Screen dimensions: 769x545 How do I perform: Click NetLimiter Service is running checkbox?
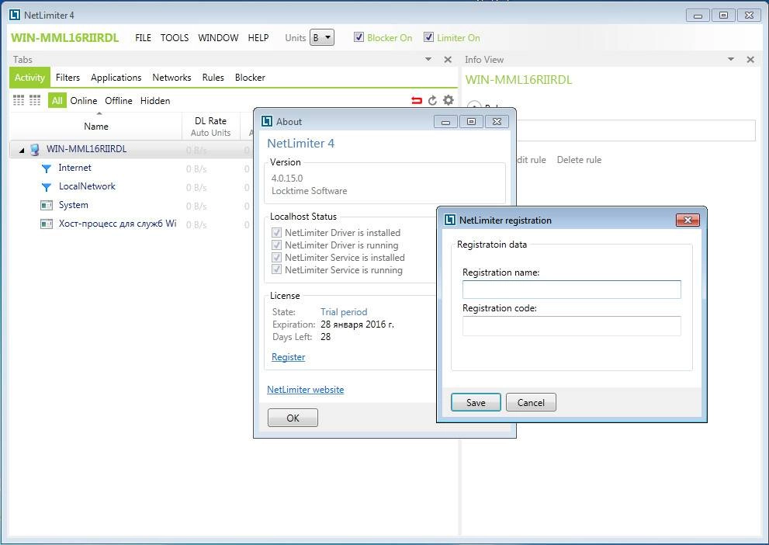coord(276,269)
